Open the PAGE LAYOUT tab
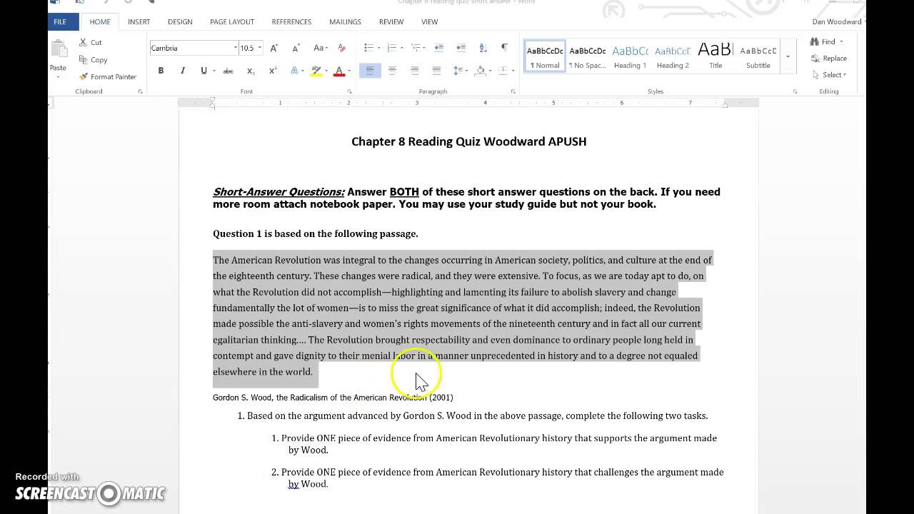 point(232,21)
